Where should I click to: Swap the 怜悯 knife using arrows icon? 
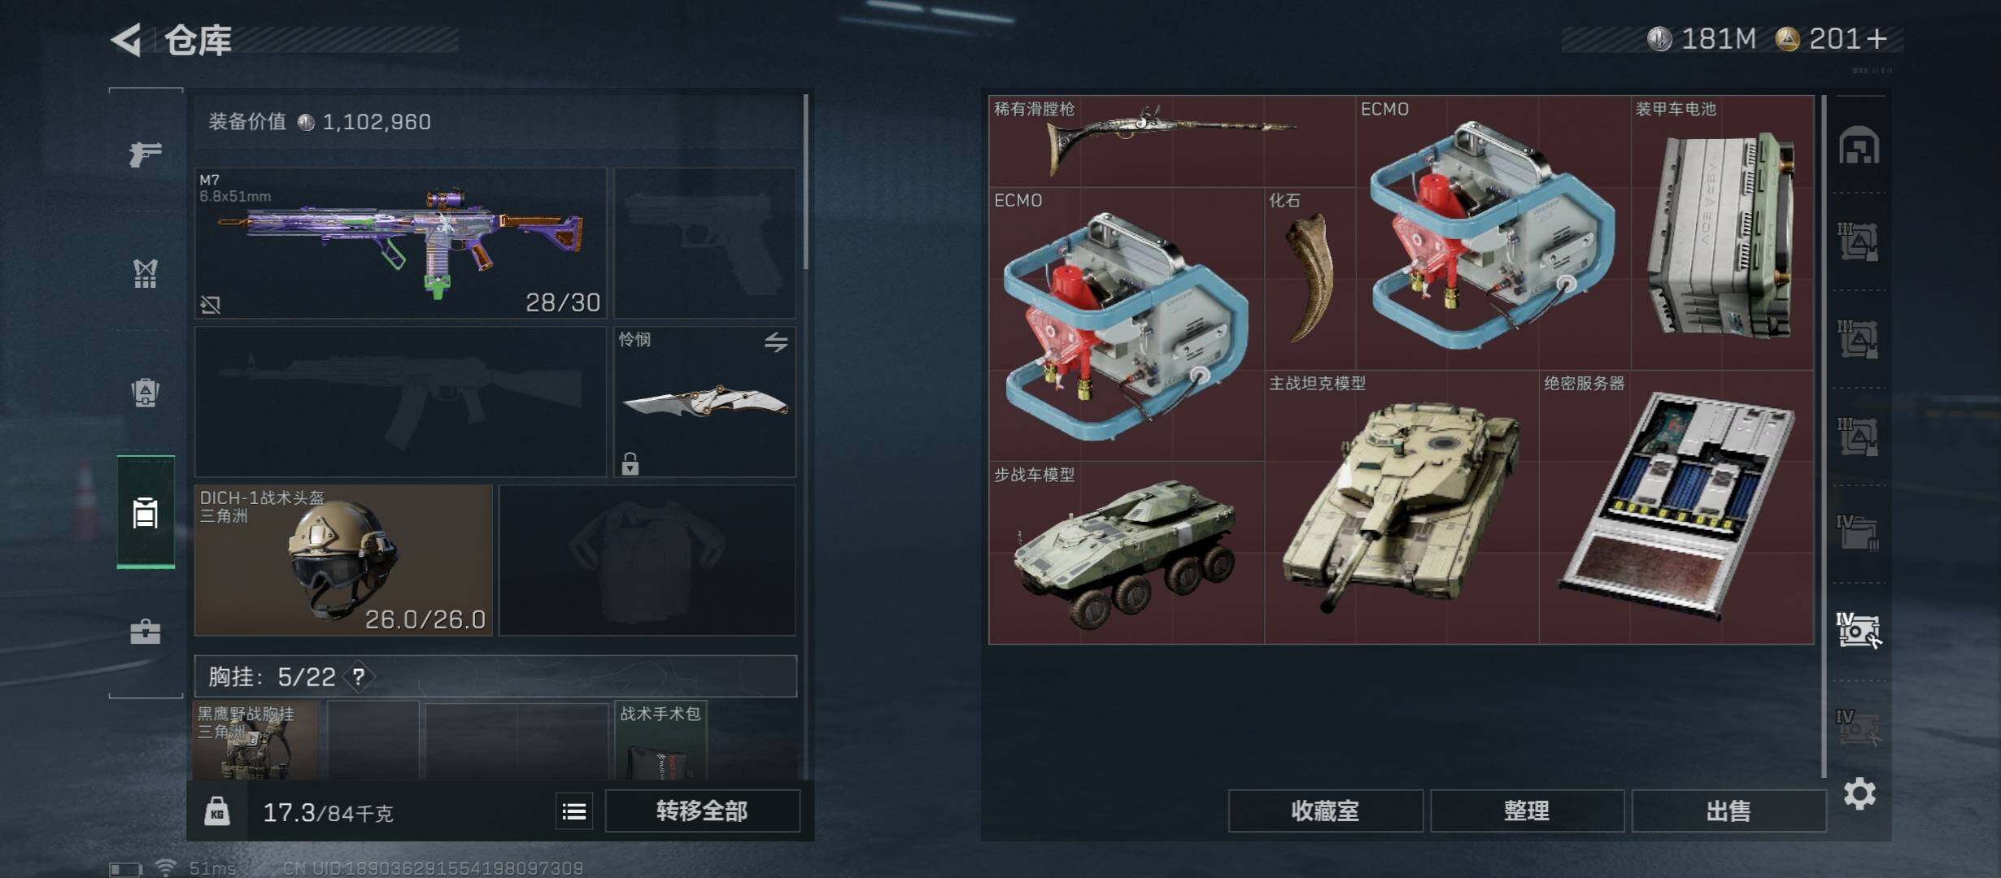tap(776, 342)
